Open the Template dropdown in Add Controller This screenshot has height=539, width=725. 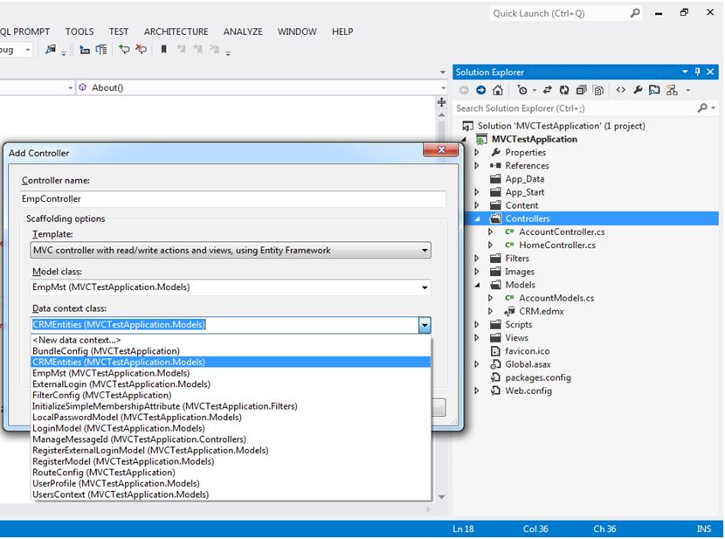pyautogui.click(x=425, y=251)
